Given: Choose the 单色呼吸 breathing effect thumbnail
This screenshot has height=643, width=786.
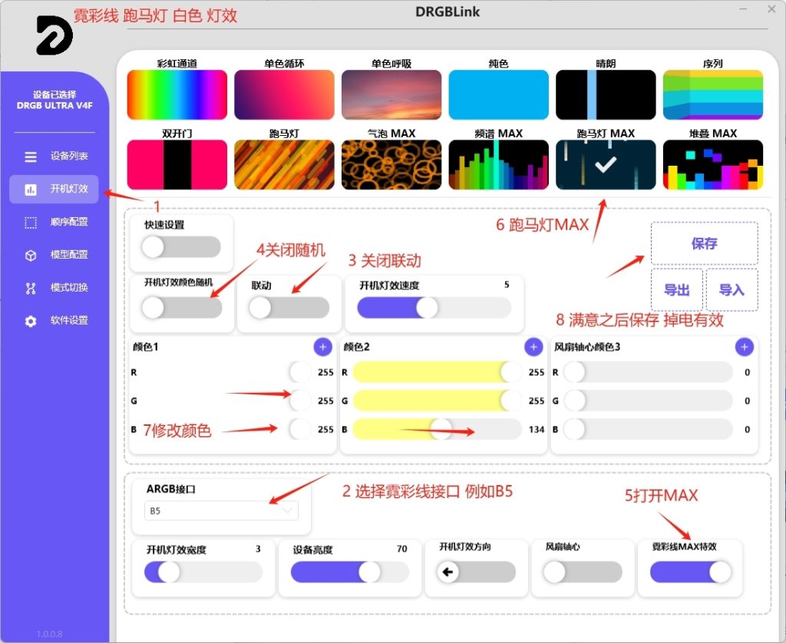Looking at the screenshot, I should [391, 94].
